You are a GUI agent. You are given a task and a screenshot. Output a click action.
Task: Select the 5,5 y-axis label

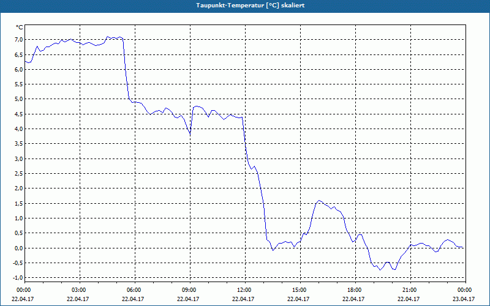[18, 84]
